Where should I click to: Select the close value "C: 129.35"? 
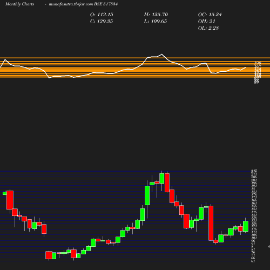point(102,22)
